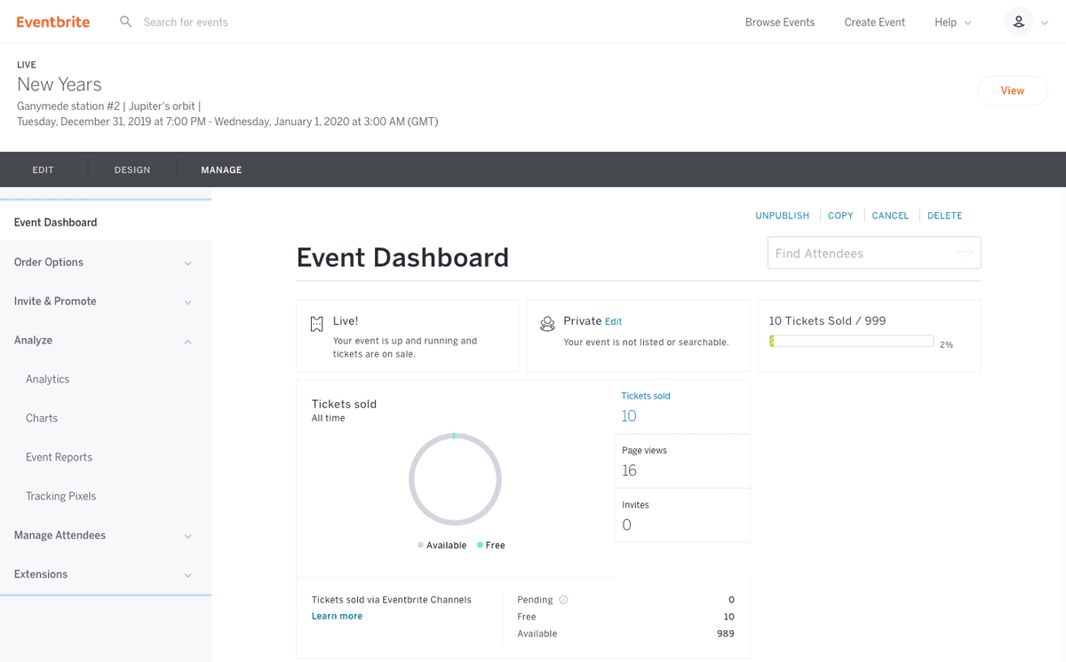Viewport: 1066px width, 662px height.
Task: Click the Find Attendees arrow icon
Action: (964, 253)
